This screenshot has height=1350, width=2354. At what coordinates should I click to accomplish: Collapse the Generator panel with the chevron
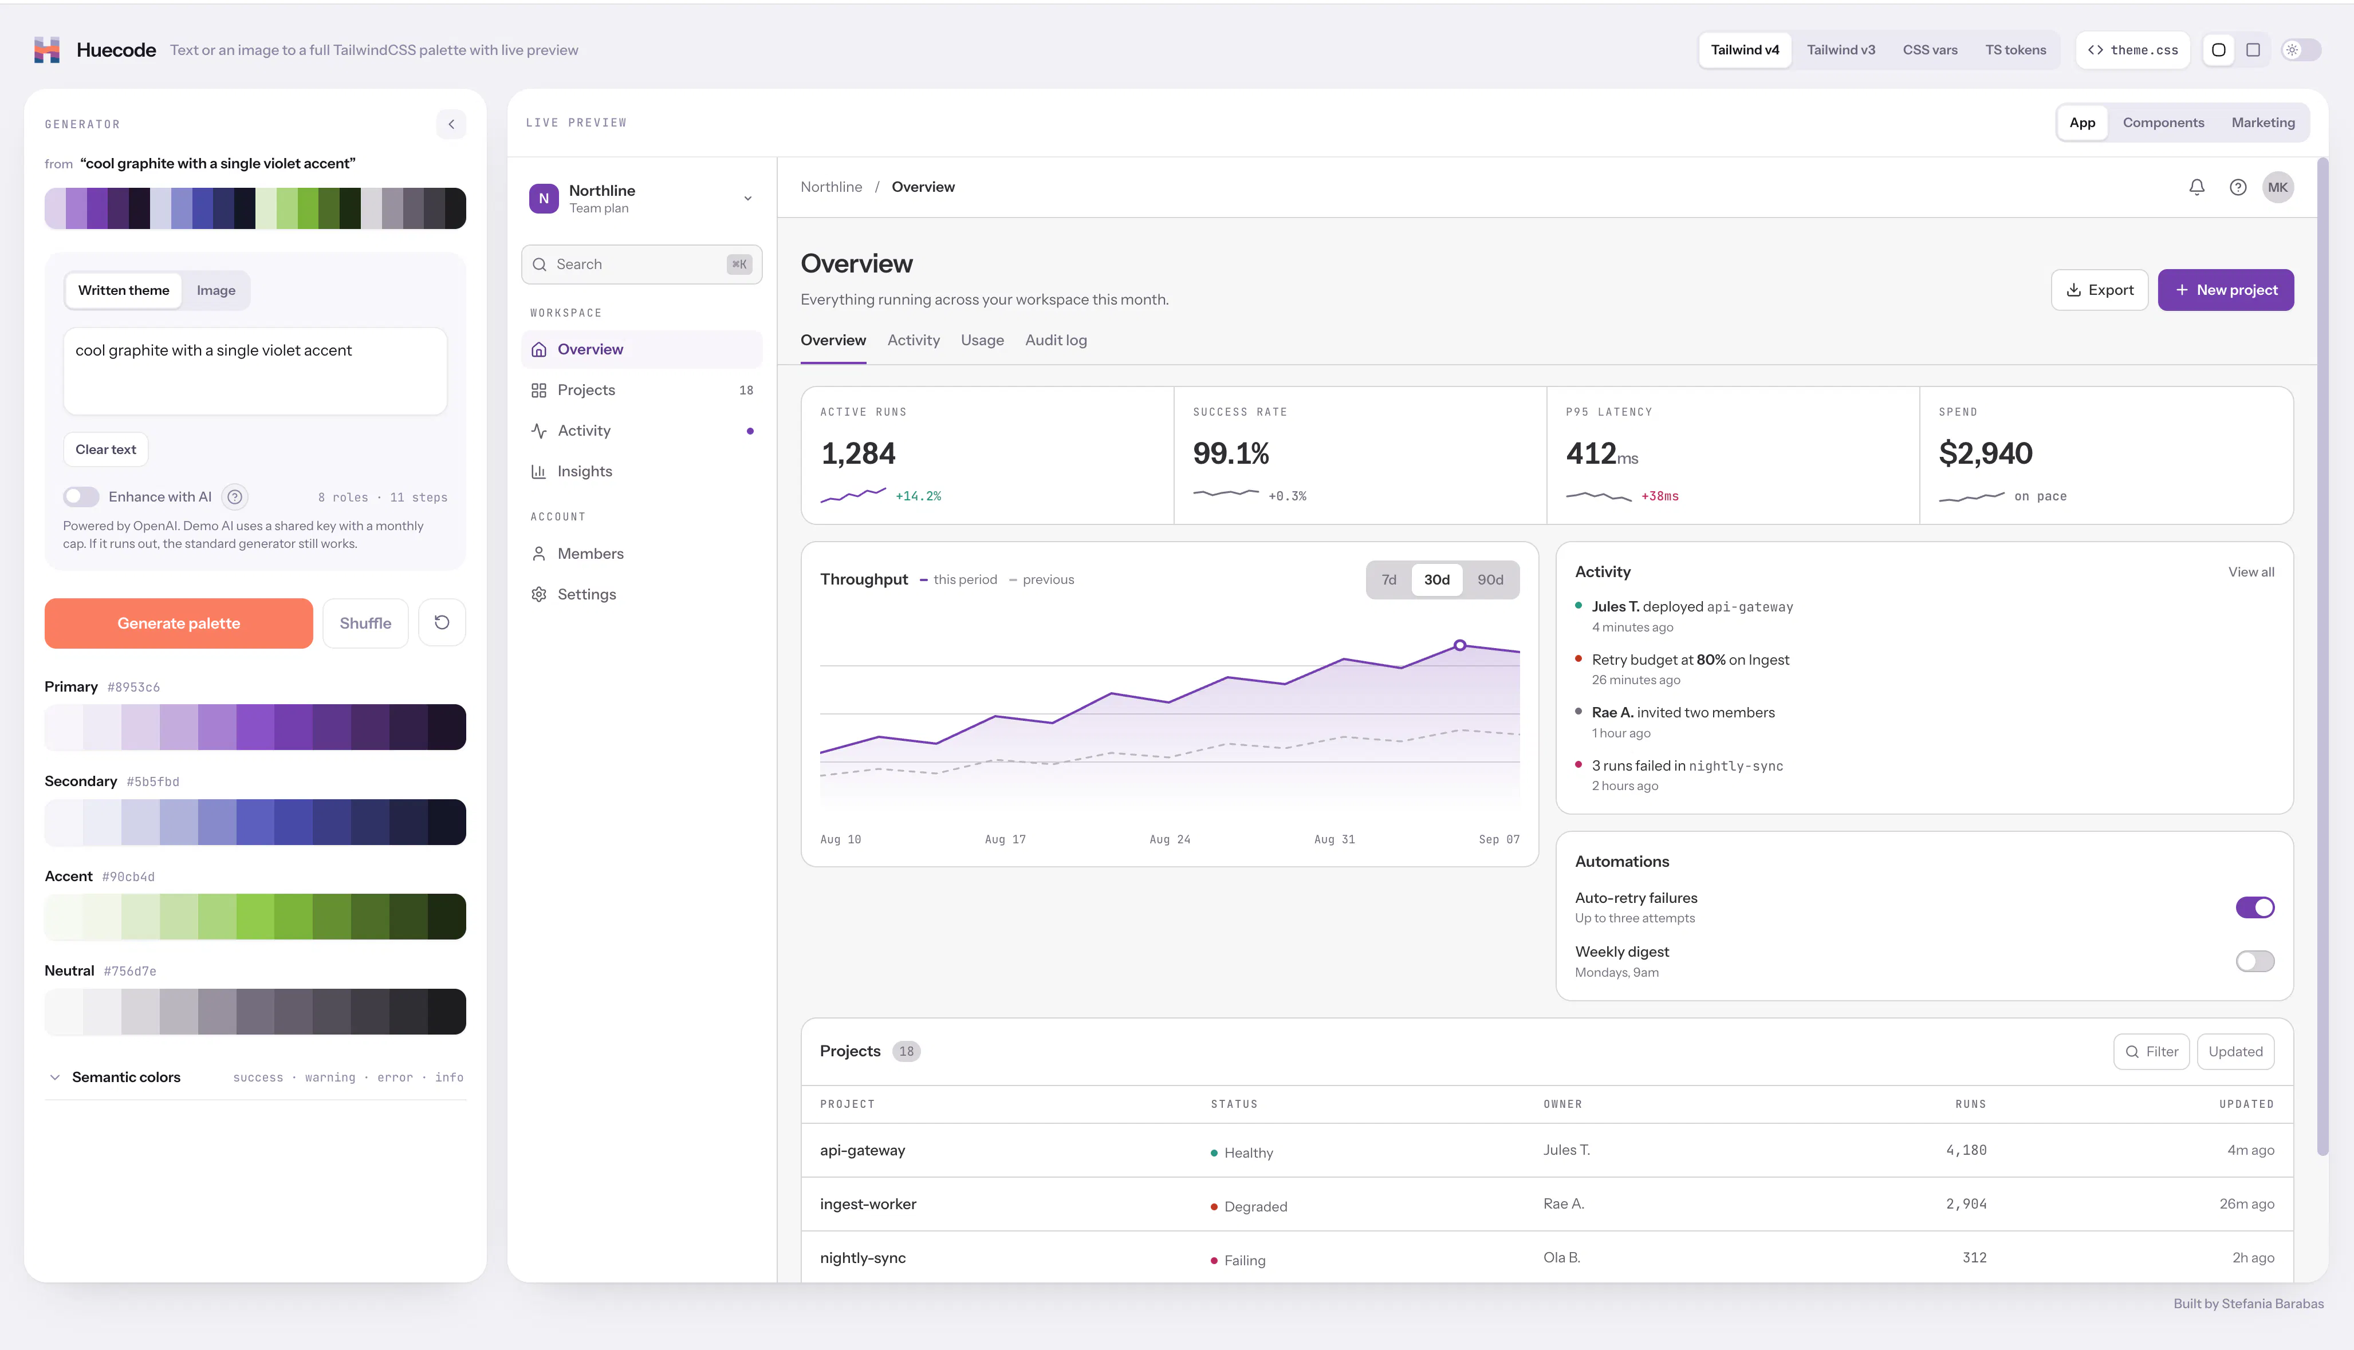coord(451,124)
